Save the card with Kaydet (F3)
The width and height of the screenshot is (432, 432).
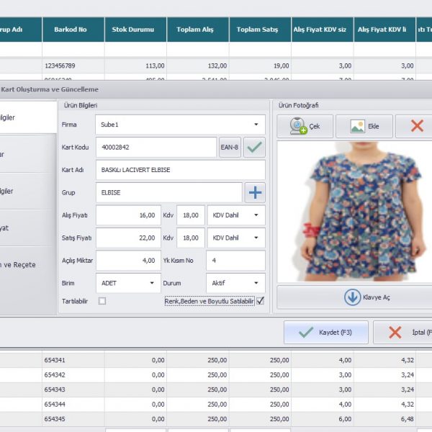[x=325, y=333]
